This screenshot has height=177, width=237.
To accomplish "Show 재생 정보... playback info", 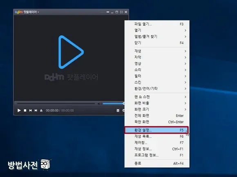I will 157,149.
